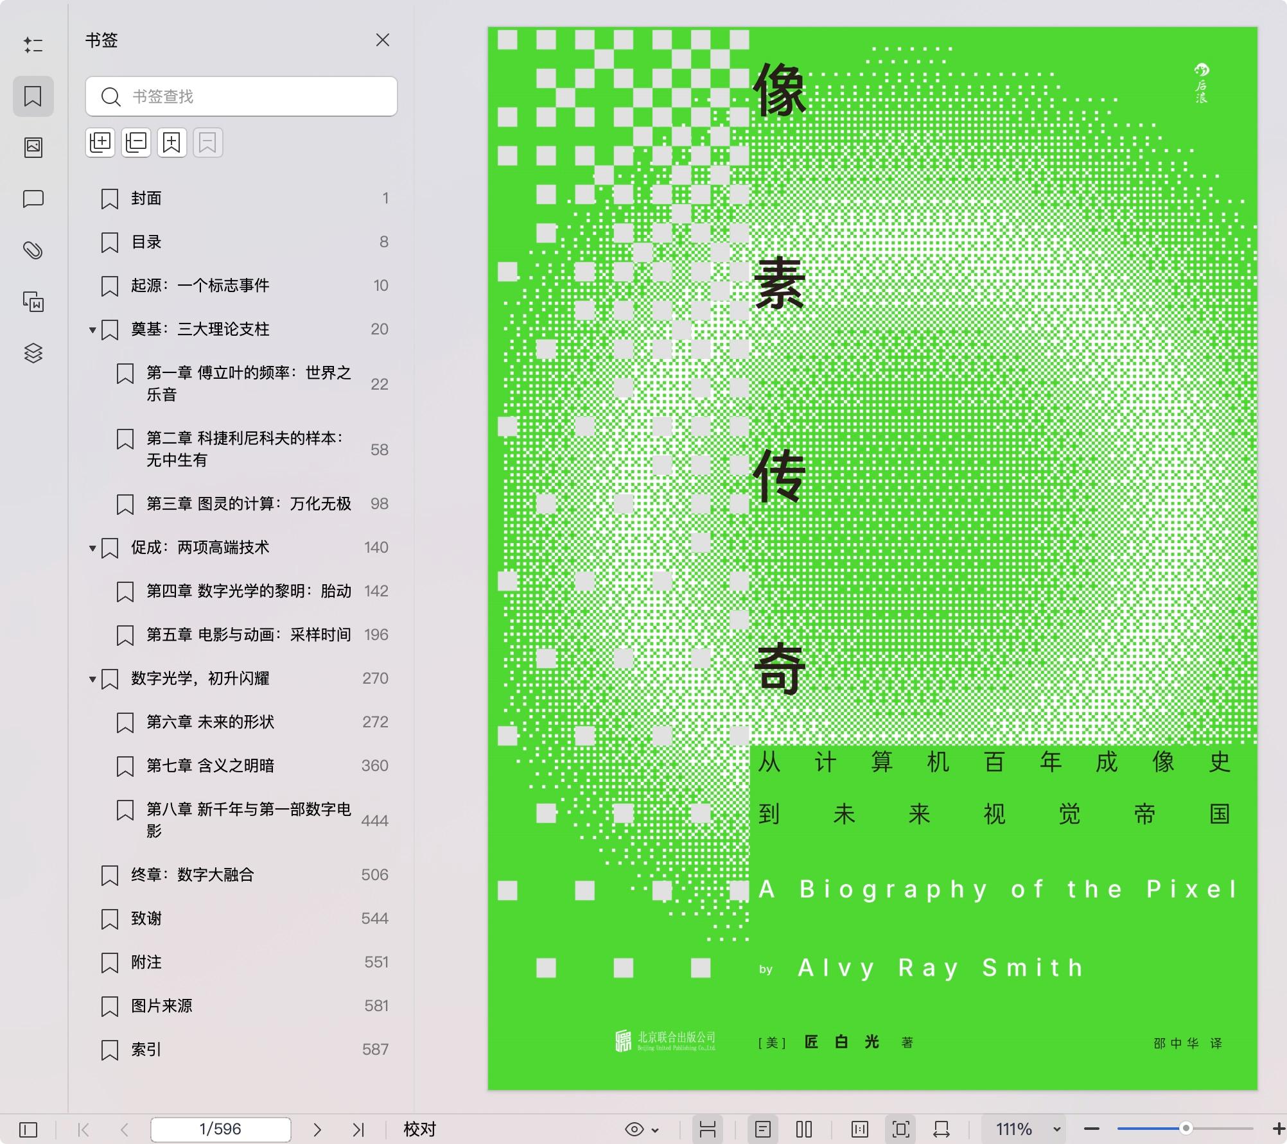Jump to the last page
The width and height of the screenshot is (1287, 1144).
point(358,1130)
